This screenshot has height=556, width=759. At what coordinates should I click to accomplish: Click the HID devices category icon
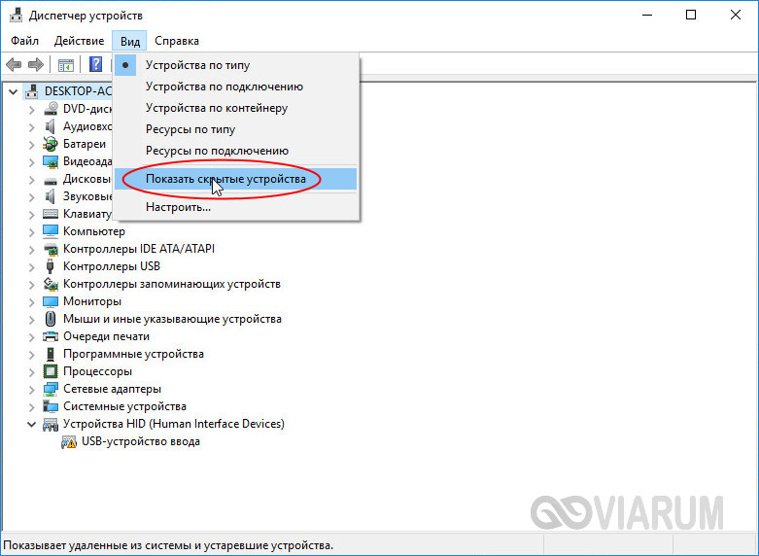51,425
